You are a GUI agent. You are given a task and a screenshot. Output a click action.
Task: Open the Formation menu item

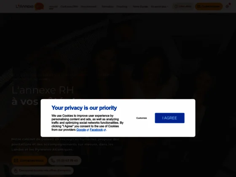(107, 6)
